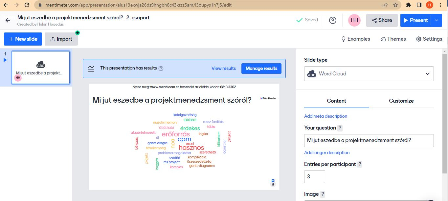
Task: Open the browser extensions puzzle icon
Action: point(409,5)
